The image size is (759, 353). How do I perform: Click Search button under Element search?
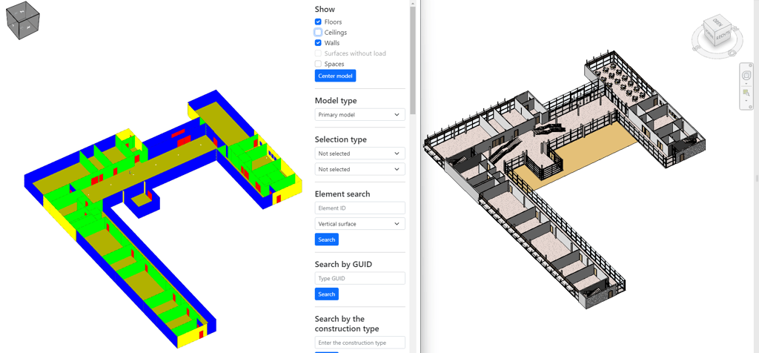coord(327,240)
